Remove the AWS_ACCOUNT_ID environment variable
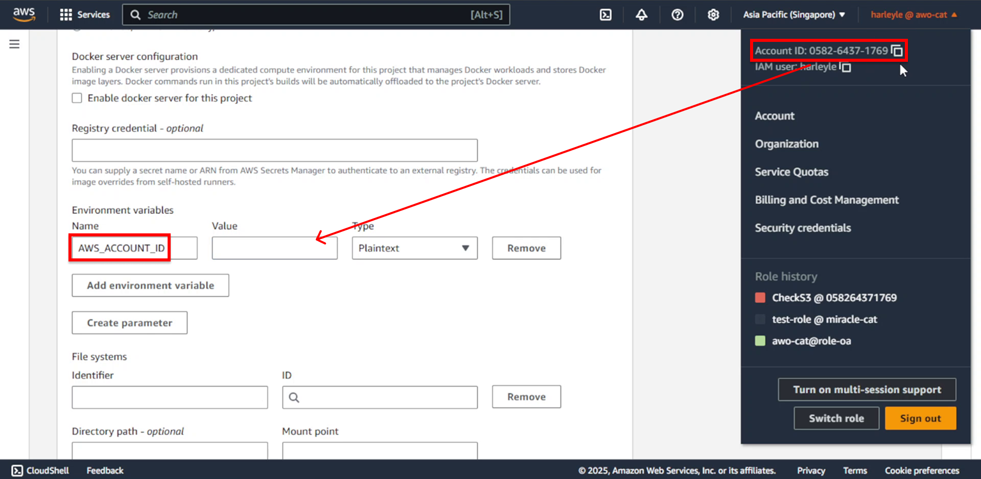 (526, 248)
